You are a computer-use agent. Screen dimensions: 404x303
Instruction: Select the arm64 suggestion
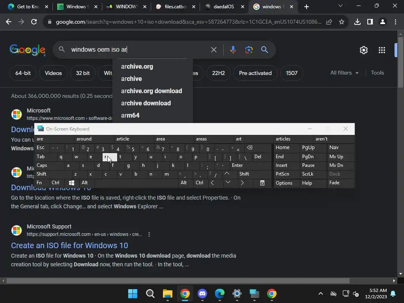[130, 116]
